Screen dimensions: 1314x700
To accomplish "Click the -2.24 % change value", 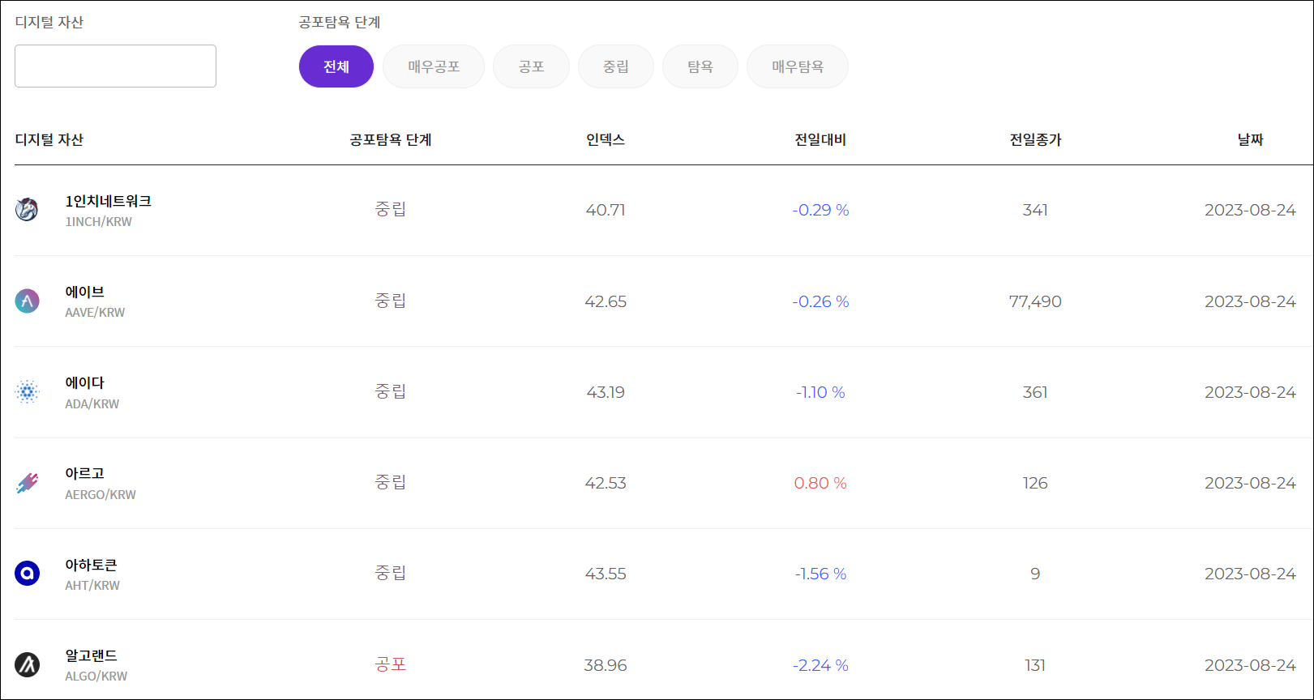I will pyautogui.click(x=820, y=665).
